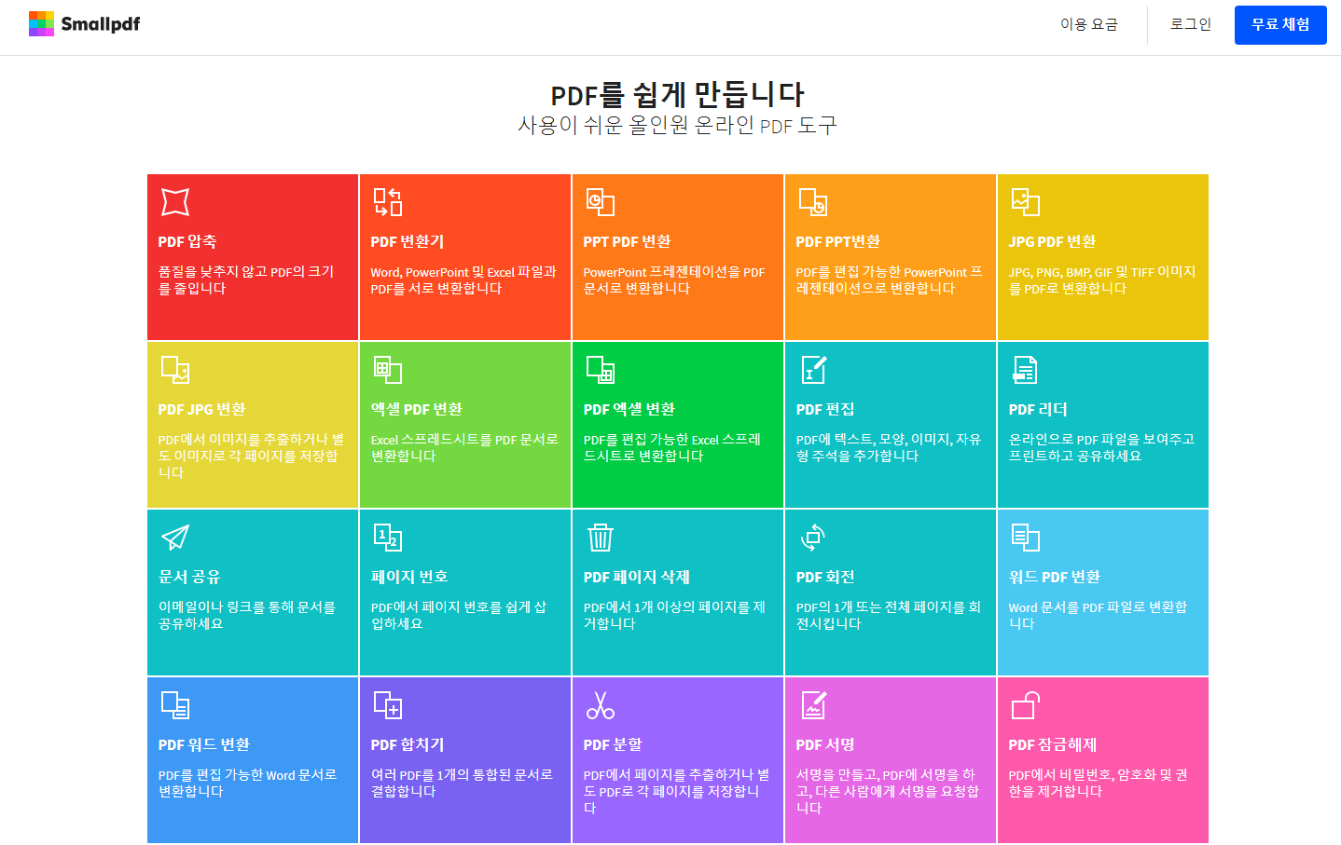Screen dimensions: 1341x845
Task: Click the 페이지 번호 numbering icon
Action: pos(387,538)
